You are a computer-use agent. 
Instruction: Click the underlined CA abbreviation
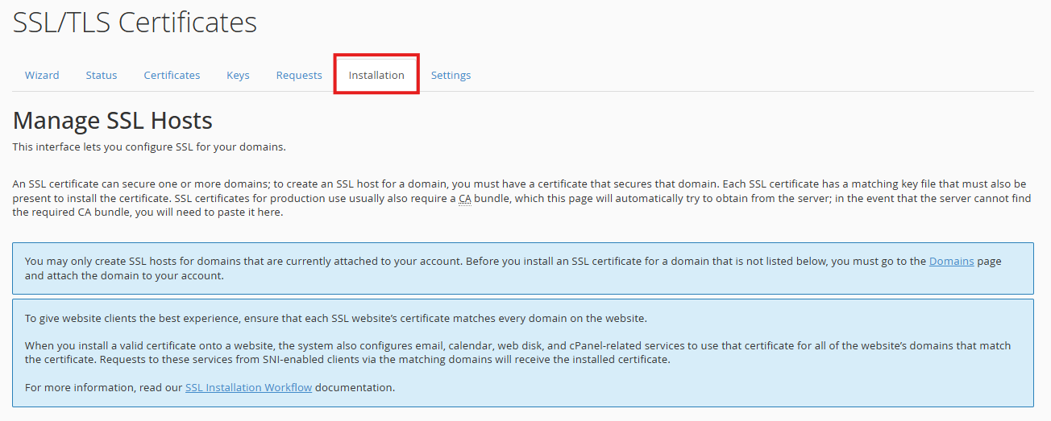point(465,199)
